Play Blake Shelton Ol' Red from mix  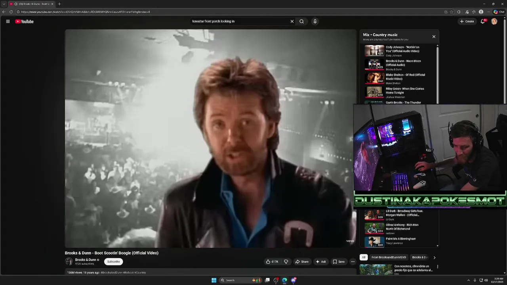click(x=400, y=78)
